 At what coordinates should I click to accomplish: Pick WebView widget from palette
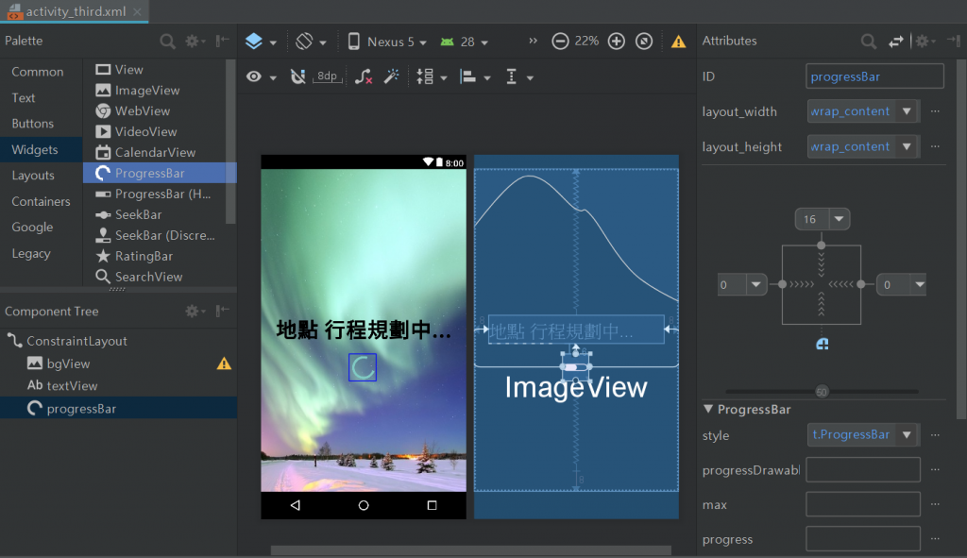(154, 111)
